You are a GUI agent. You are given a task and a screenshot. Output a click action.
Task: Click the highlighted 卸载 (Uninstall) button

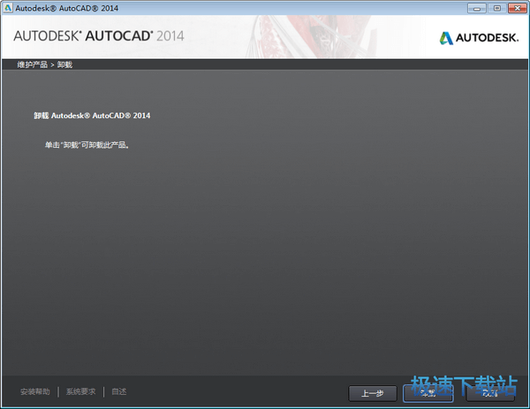(428, 393)
